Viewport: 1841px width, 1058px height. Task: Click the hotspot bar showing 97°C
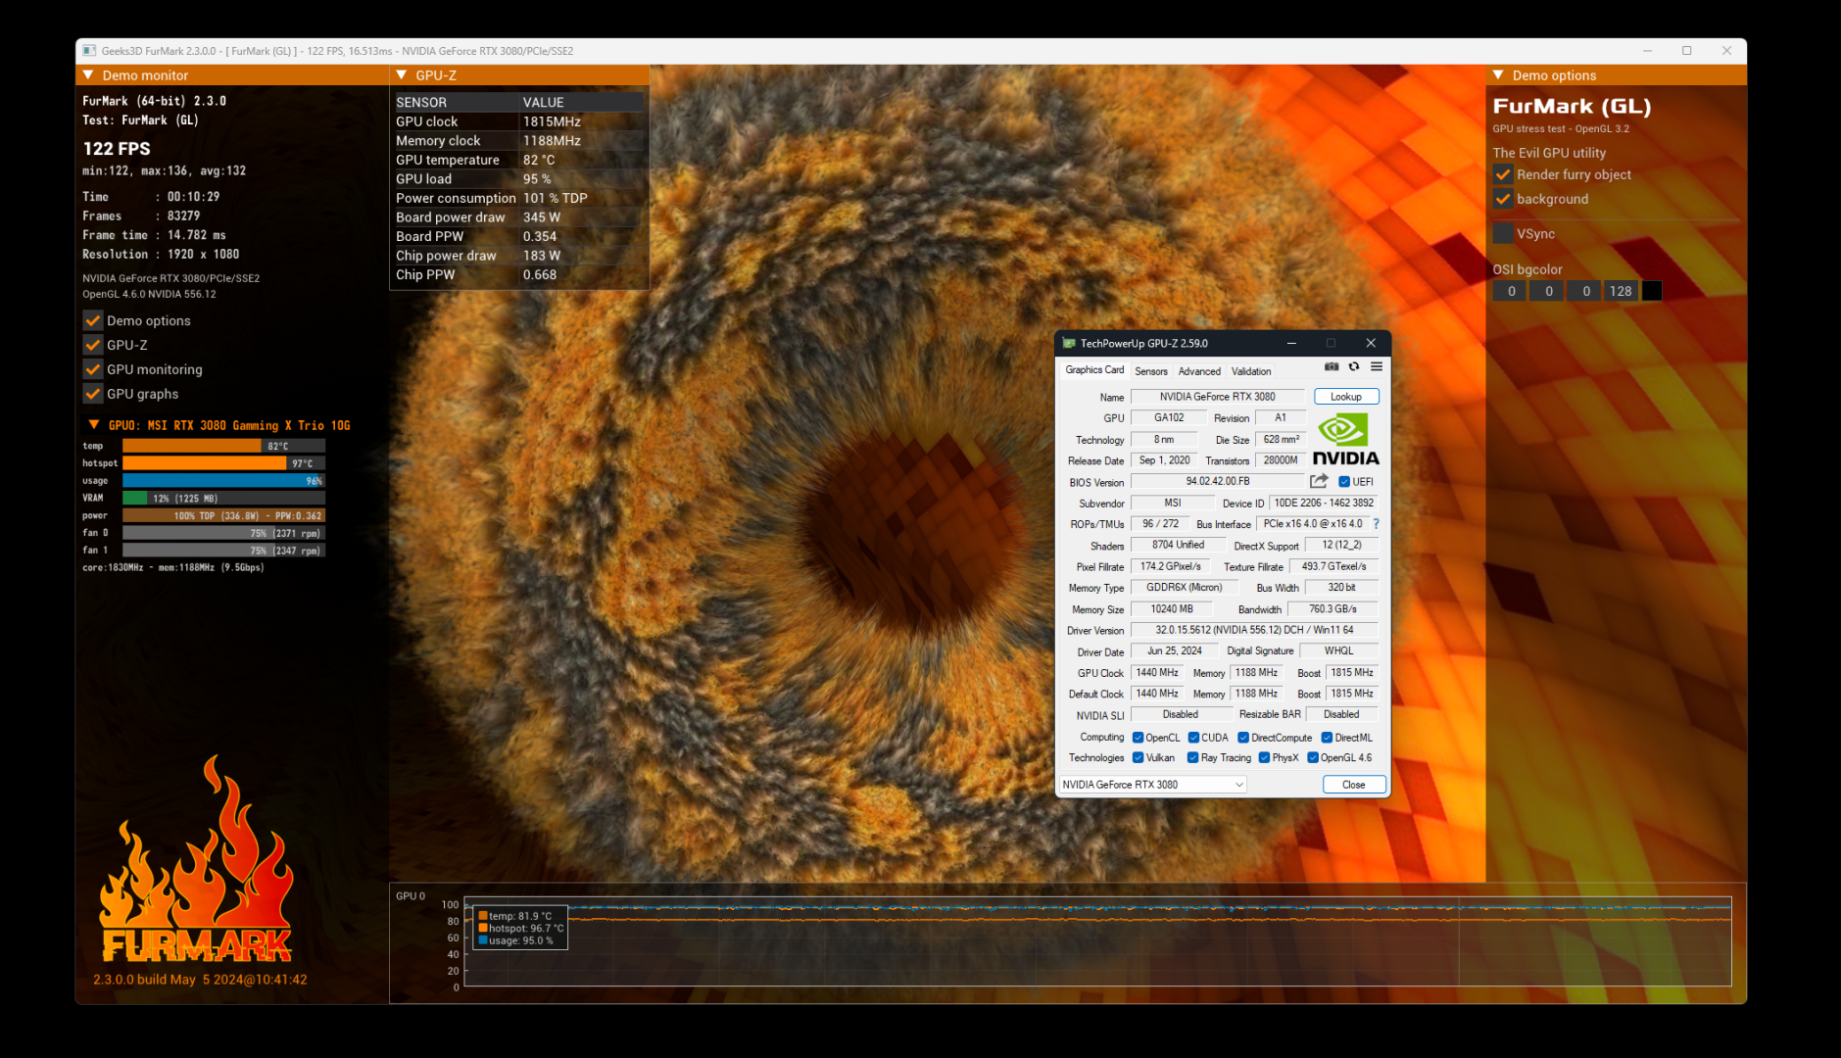click(223, 463)
